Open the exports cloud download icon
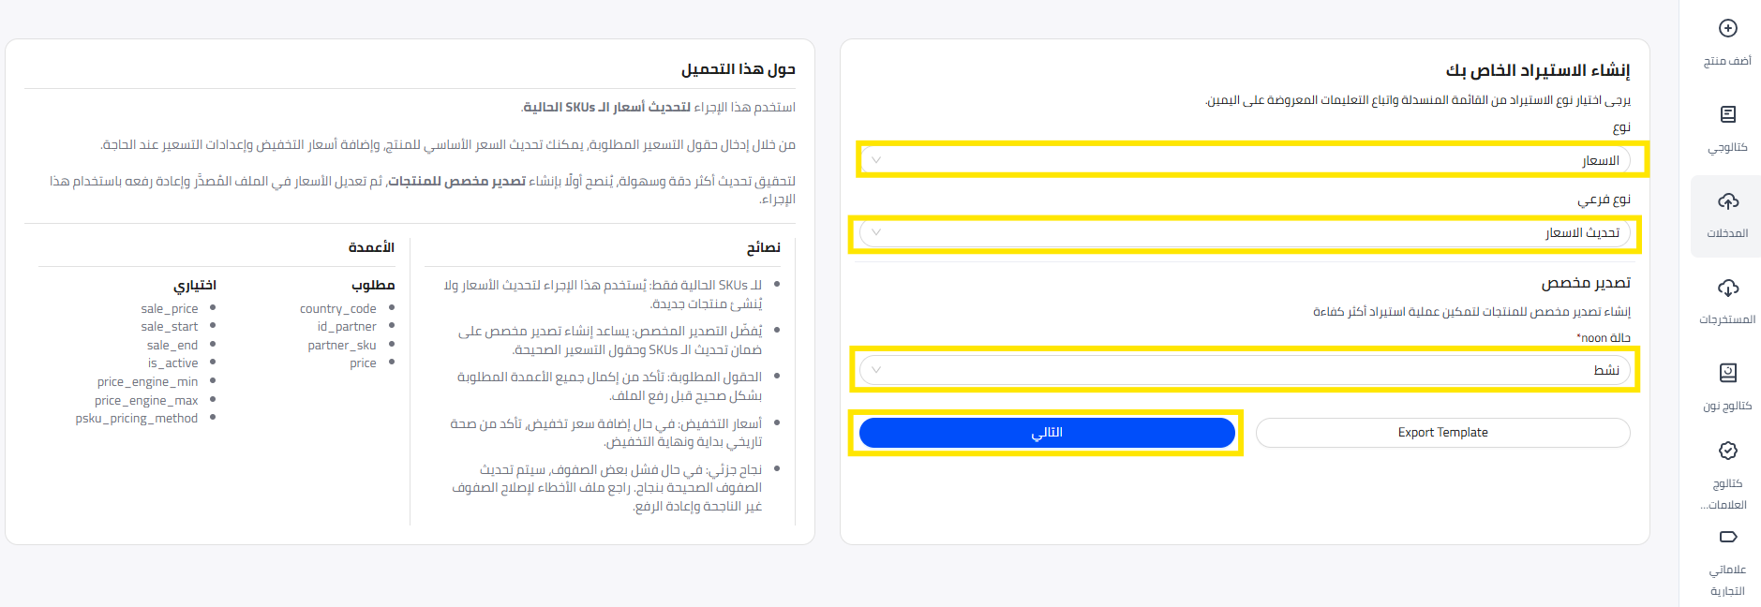The width and height of the screenshot is (1761, 607). point(1728,288)
